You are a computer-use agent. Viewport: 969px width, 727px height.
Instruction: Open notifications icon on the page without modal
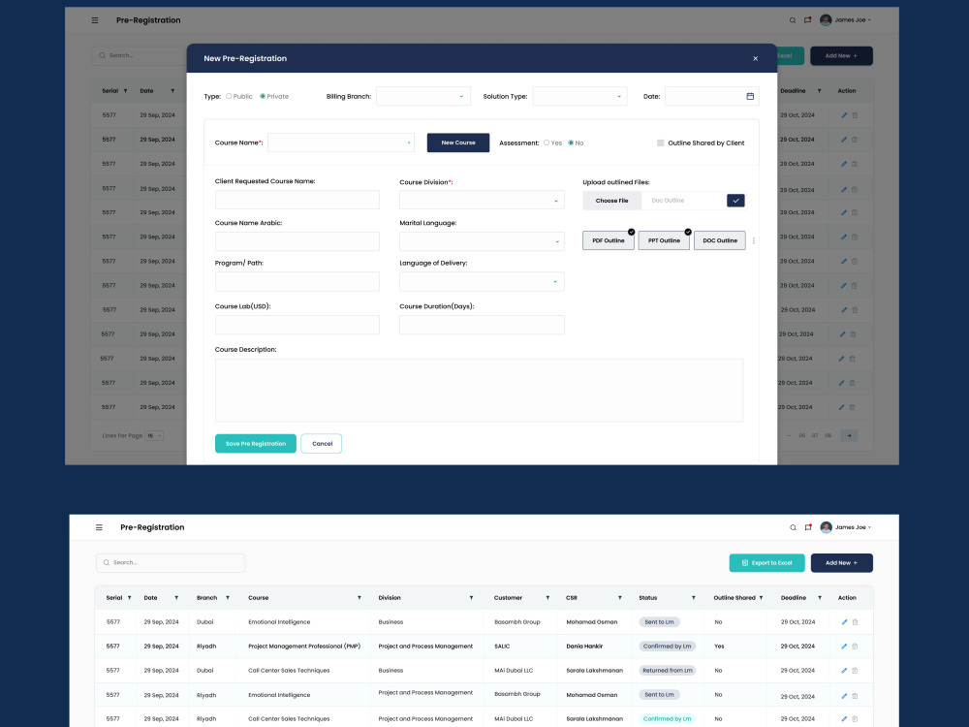point(808,527)
